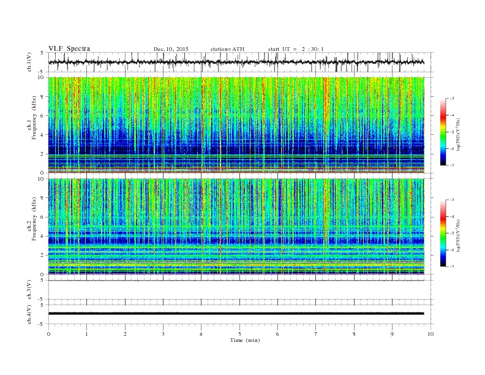Select the "Dec. 10, 2015" date text
485x375 pixels.
pos(171,49)
